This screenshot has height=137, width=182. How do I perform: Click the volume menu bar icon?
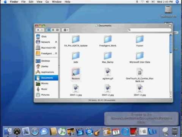tap(147, 2)
